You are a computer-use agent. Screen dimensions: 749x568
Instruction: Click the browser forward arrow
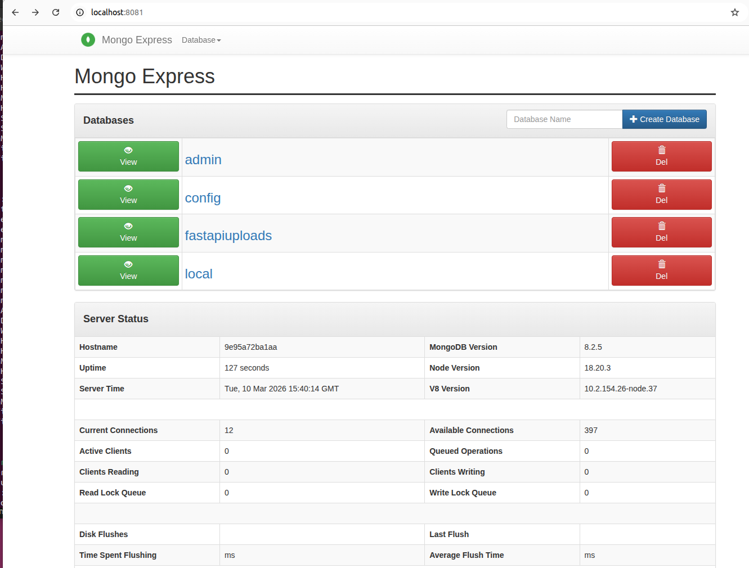(x=35, y=12)
